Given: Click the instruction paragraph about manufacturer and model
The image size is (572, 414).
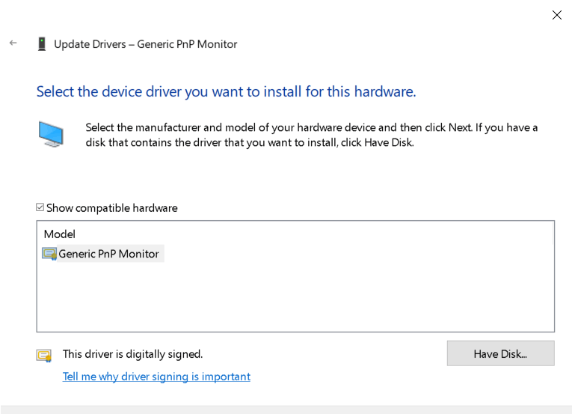Looking at the screenshot, I should tap(311, 135).
